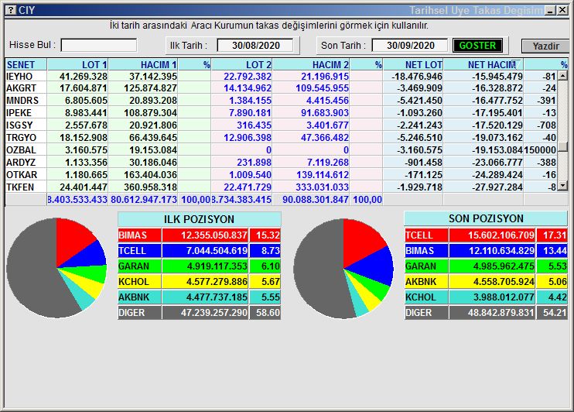
Task: Click the value 48.842.879.831 in SON POZISYON
Action: point(501,313)
